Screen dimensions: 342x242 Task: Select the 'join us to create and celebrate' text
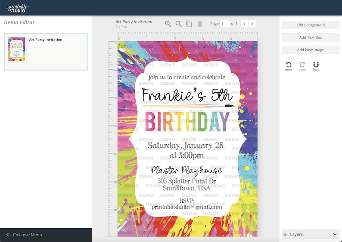[187, 78]
